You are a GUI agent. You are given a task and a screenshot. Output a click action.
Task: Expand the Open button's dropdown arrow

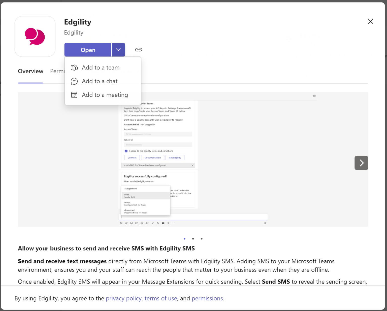(118, 50)
